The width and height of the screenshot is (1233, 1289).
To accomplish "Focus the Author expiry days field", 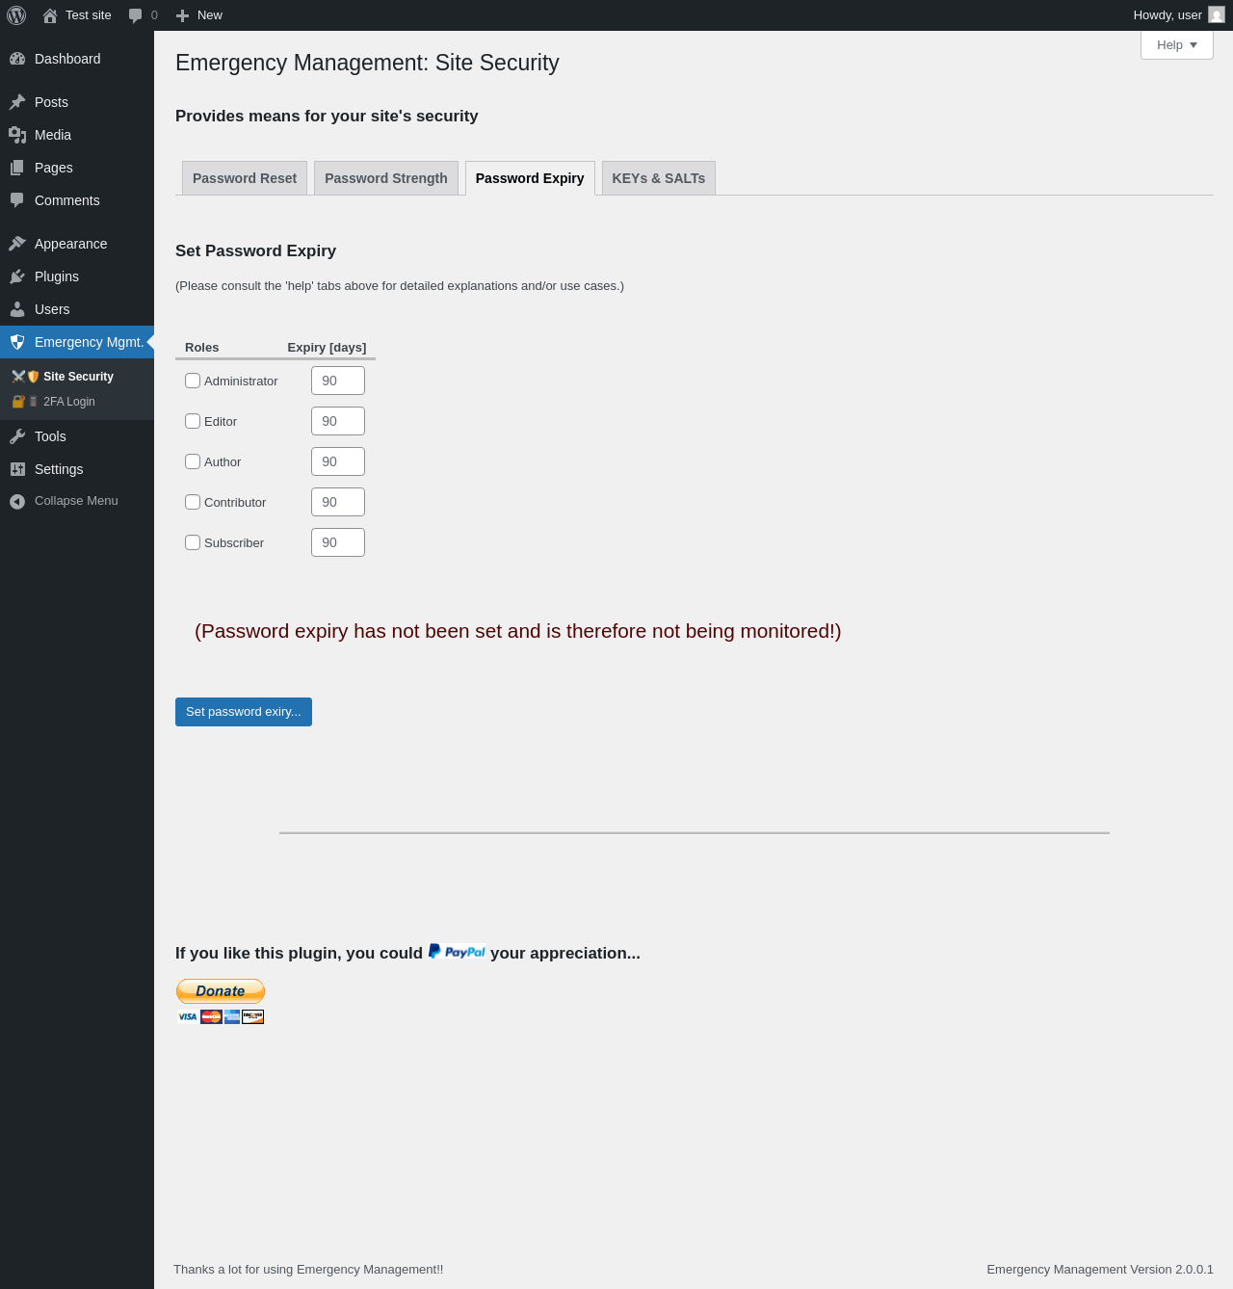I will tap(338, 461).
